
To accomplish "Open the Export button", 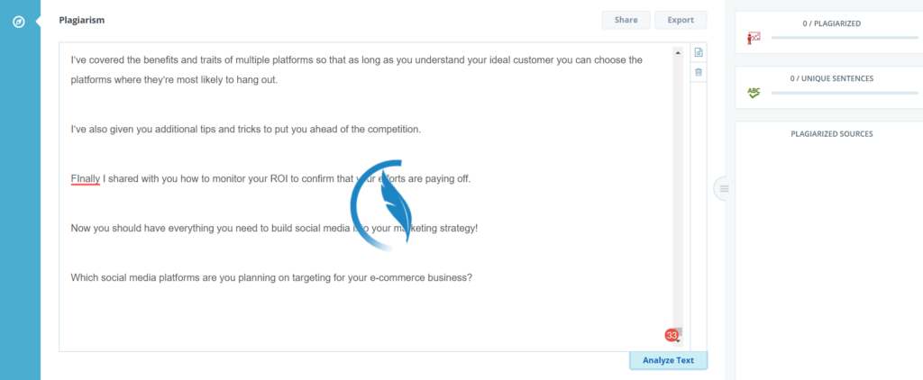I will coord(681,20).
